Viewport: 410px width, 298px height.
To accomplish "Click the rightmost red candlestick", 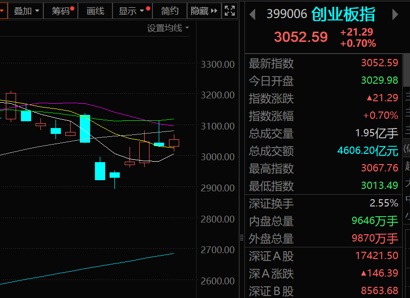I will 174,143.
